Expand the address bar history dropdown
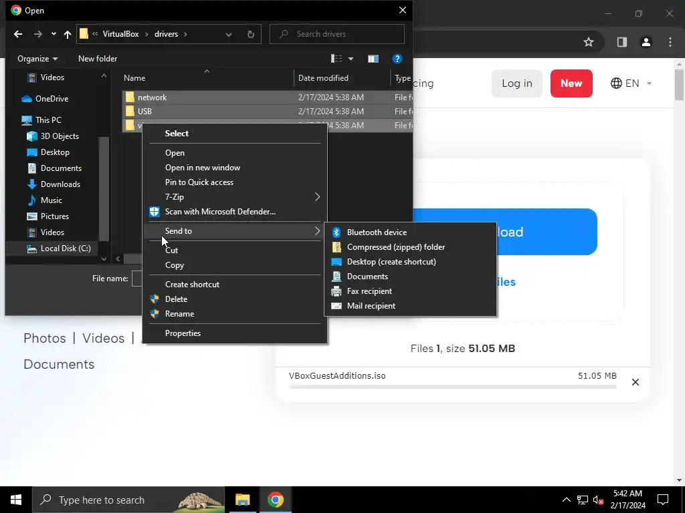Viewport: 685px width, 513px height. pos(229,35)
